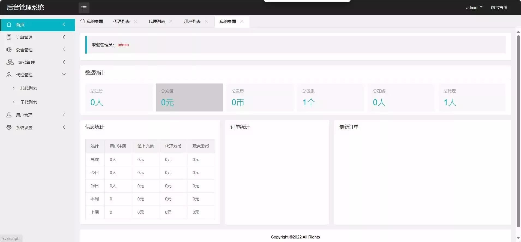The width and height of the screenshot is (521, 242).
Task: Click the 公告管理 speaker icon
Action: pyautogui.click(x=9, y=49)
